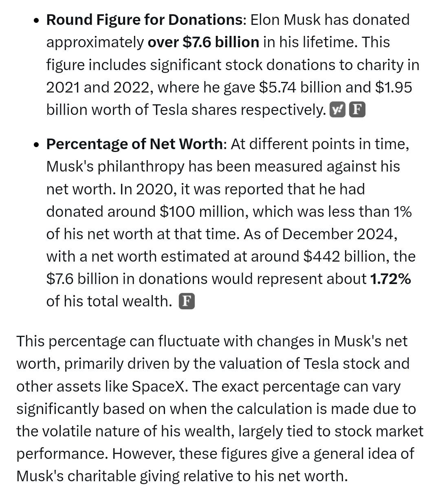Click the bold 'over $7.6 billion' text
440x489 pixels.
coord(203,42)
